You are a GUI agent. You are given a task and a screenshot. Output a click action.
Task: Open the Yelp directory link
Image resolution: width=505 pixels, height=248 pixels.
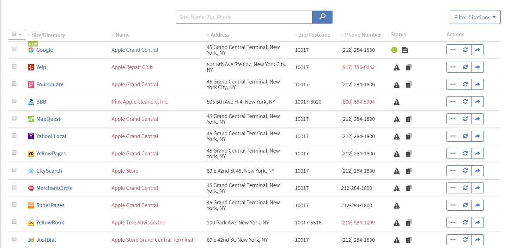[41, 67]
